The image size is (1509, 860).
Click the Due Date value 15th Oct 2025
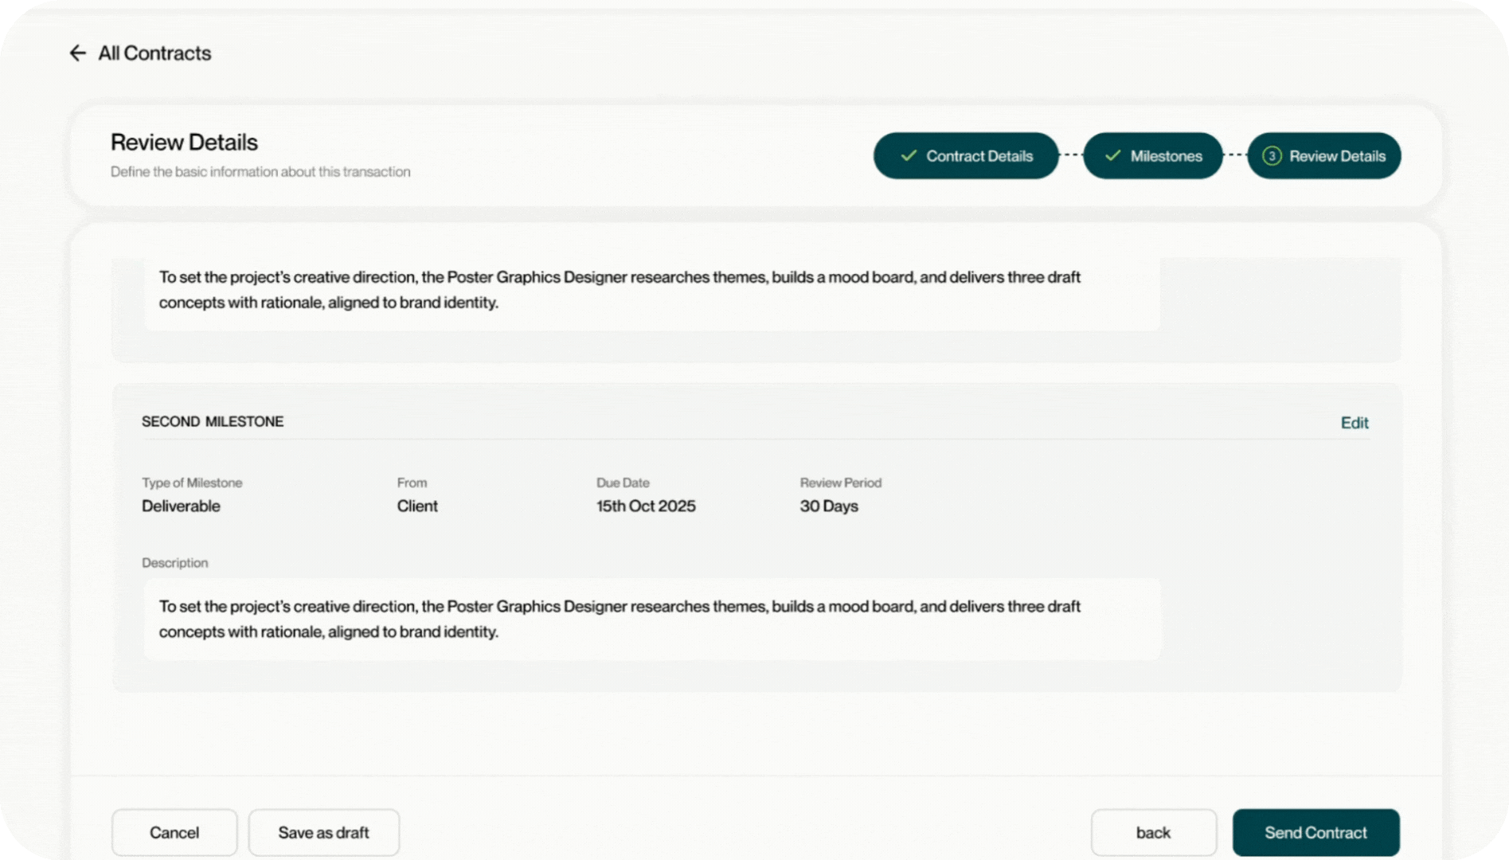pos(646,506)
